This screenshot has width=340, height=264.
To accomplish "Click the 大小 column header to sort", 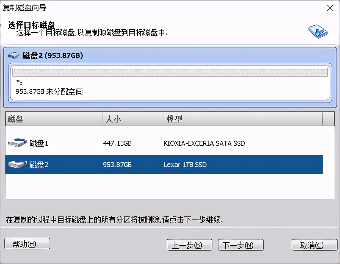I will 113,119.
